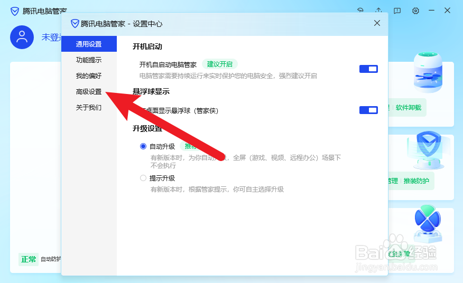Minimize the main 腾讯电脑管家 window
Screen dimensions: 463x283
pyautogui.click(x=432, y=11)
